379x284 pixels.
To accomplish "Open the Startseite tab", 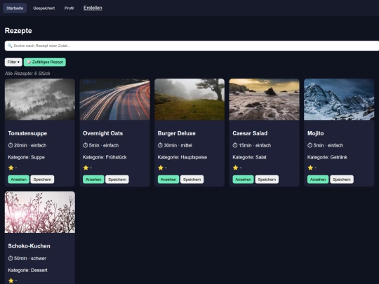I will coord(15,8).
